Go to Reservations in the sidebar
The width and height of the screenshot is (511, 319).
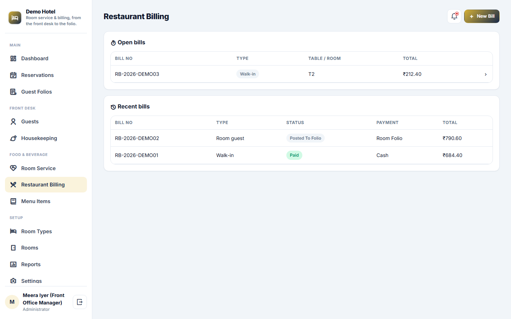[46, 75]
